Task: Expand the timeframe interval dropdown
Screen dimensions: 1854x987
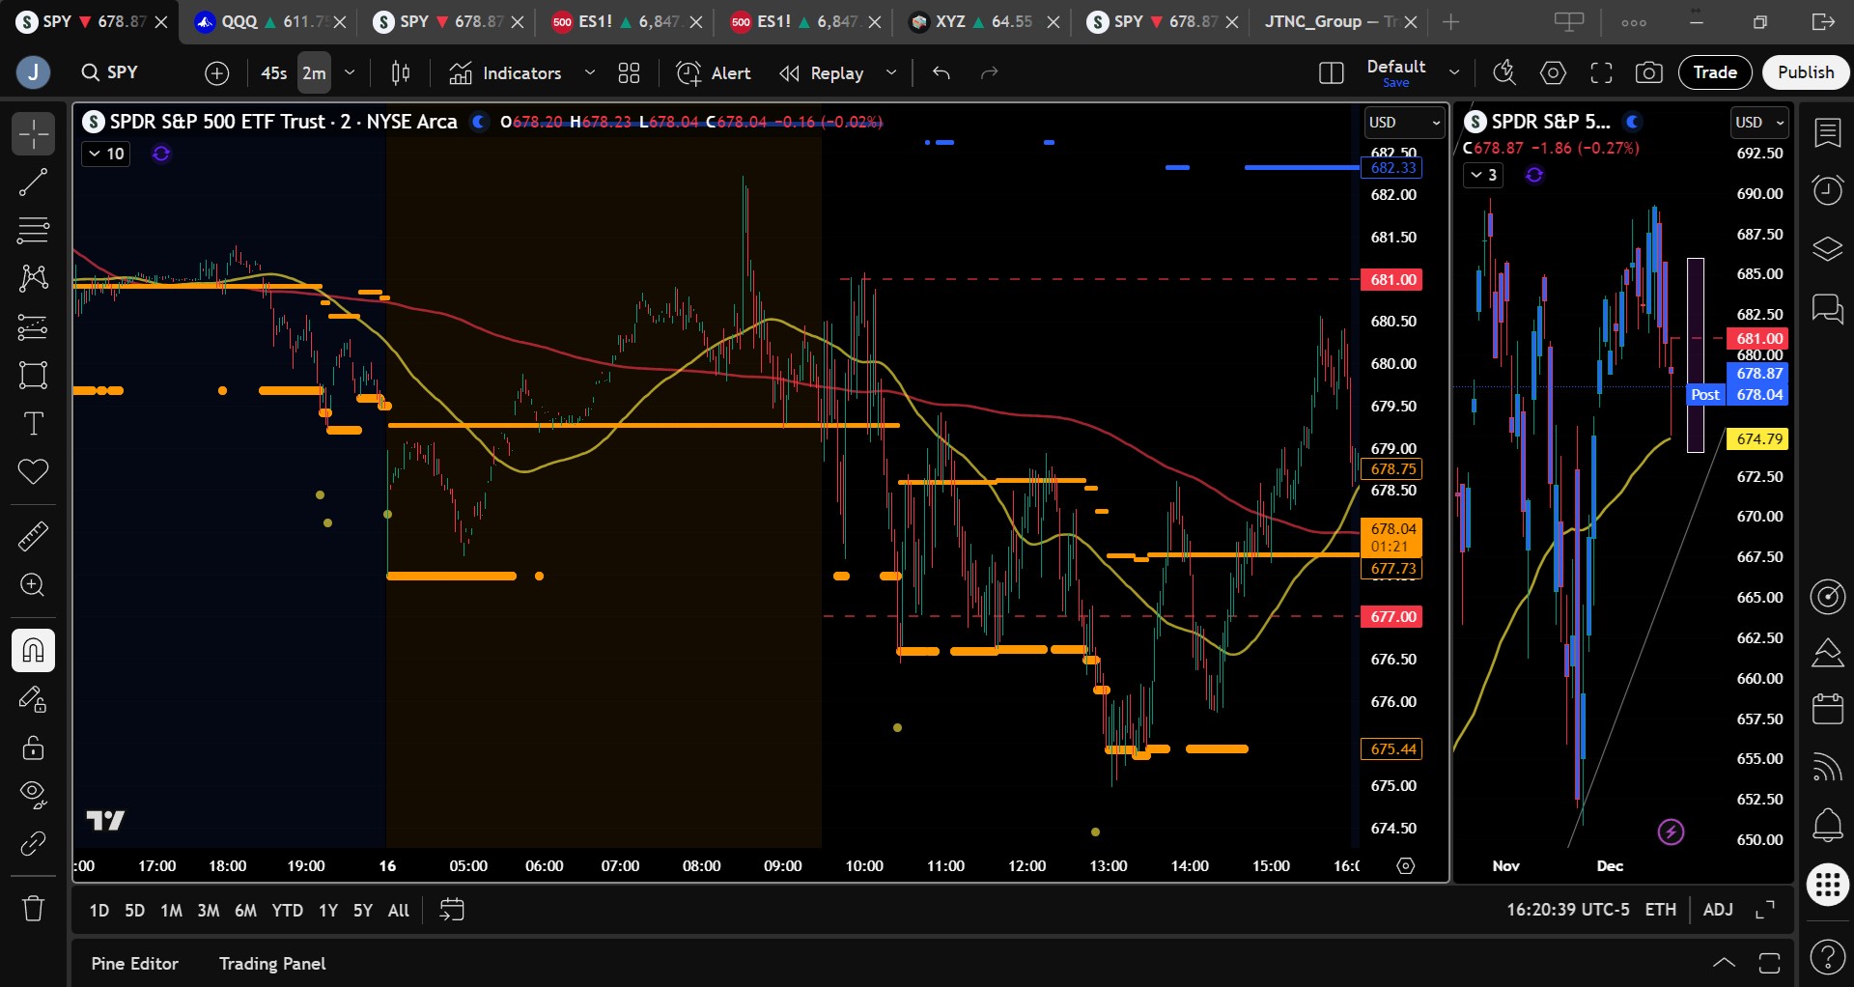Action: pos(350,72)
